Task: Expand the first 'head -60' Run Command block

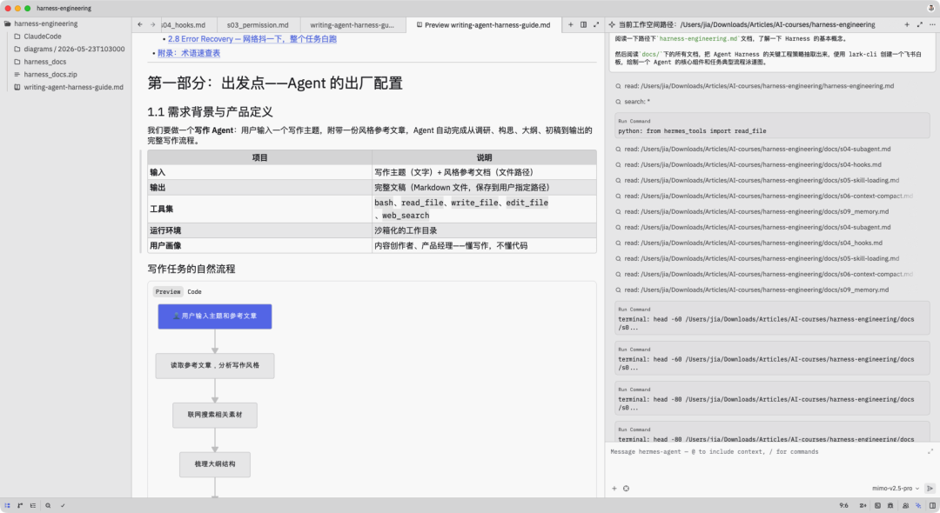Action: [x=772, y=318]
